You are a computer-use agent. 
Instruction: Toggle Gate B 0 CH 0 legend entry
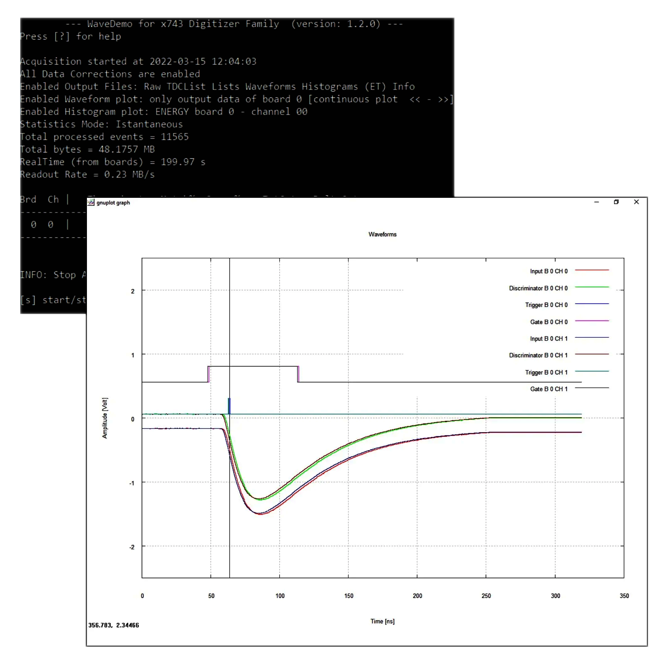549,322
